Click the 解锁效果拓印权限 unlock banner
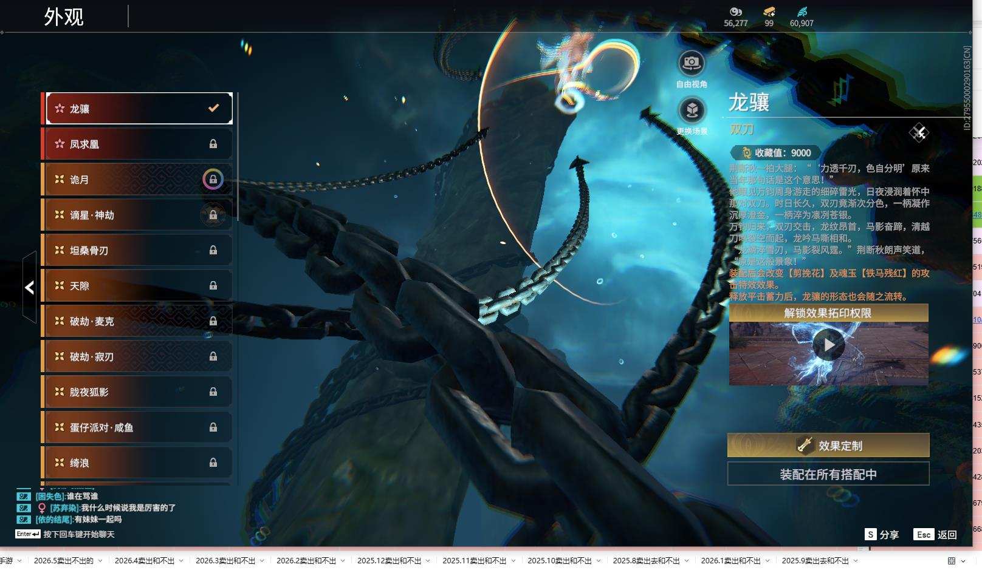Screen dimensions: 982x570 (x=828, y=313)
